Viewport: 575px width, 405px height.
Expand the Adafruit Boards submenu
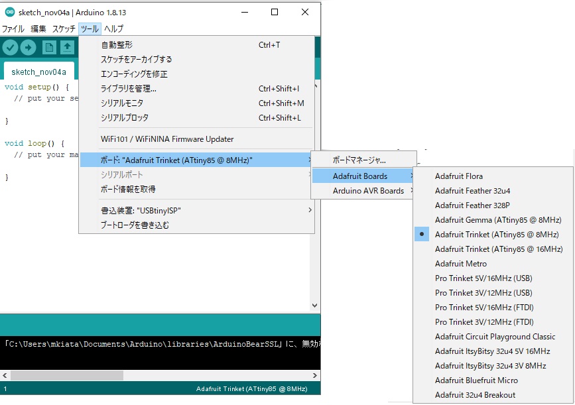(x=364, y=176)
